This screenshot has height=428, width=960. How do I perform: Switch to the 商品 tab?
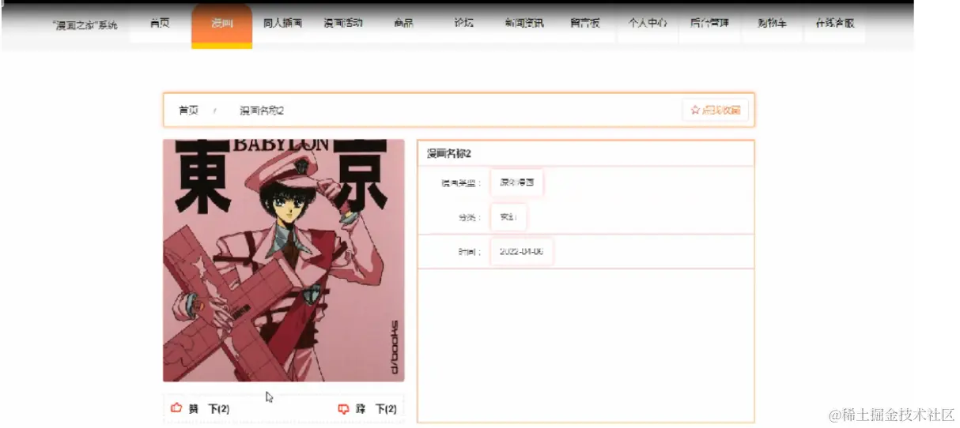coord(403,23)
